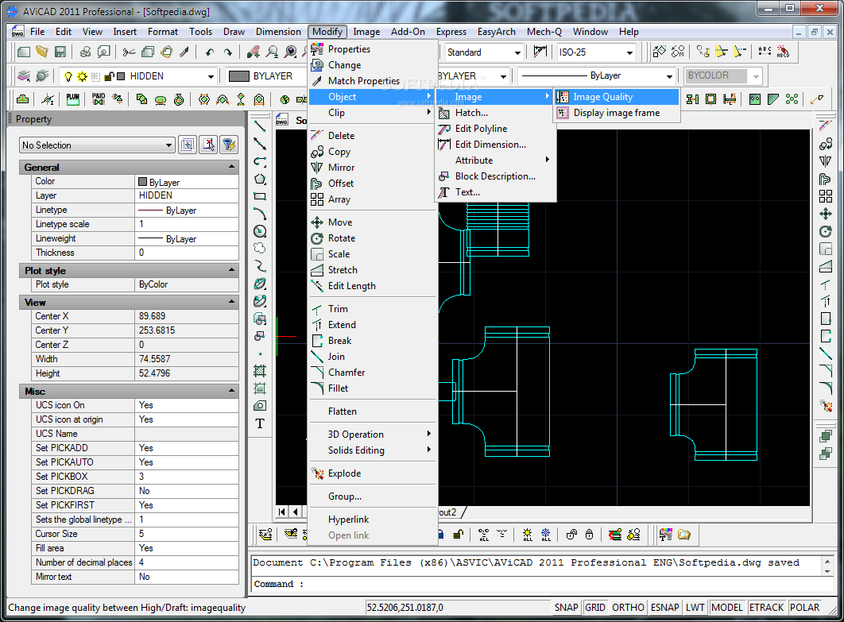The image size is (844, 622).
Task: Expand the Attribute submenu
Action: pos(495,160)
